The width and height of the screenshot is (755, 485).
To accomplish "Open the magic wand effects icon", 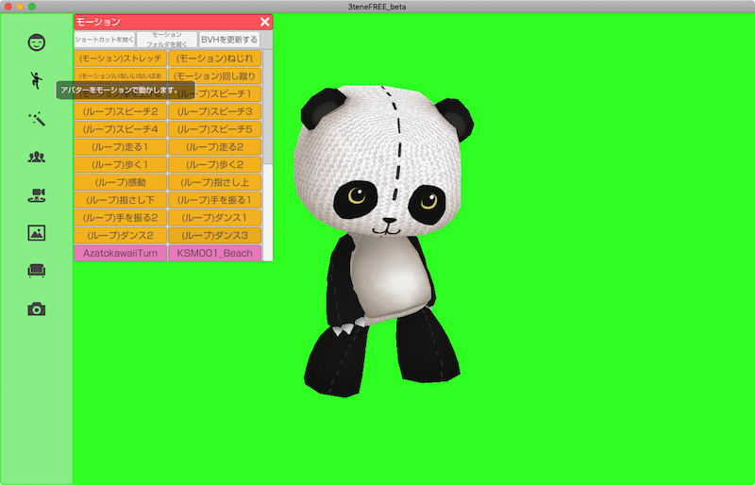I will 37,119.
